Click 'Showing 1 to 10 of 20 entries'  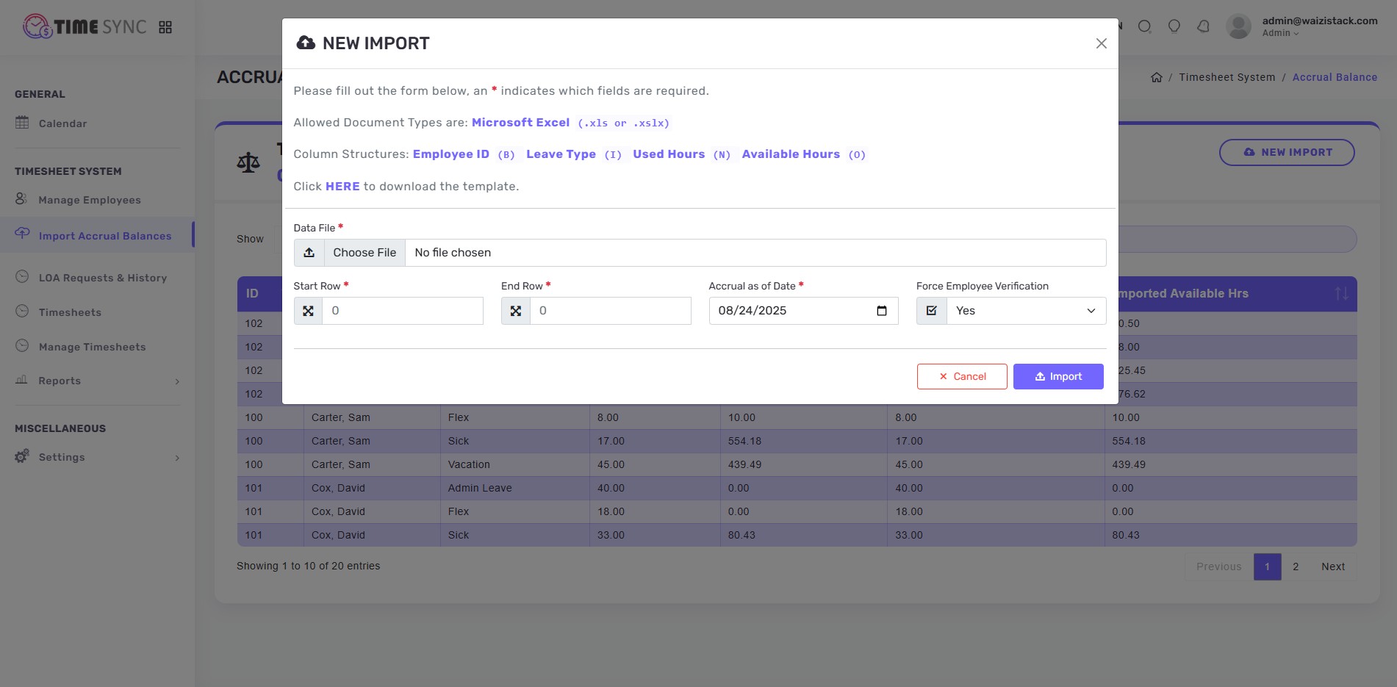pyautogui.click(x=309, y=566)
